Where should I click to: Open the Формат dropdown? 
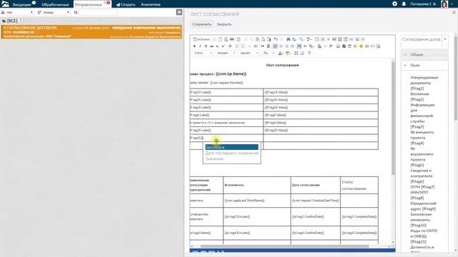click(x=226, y=53)
